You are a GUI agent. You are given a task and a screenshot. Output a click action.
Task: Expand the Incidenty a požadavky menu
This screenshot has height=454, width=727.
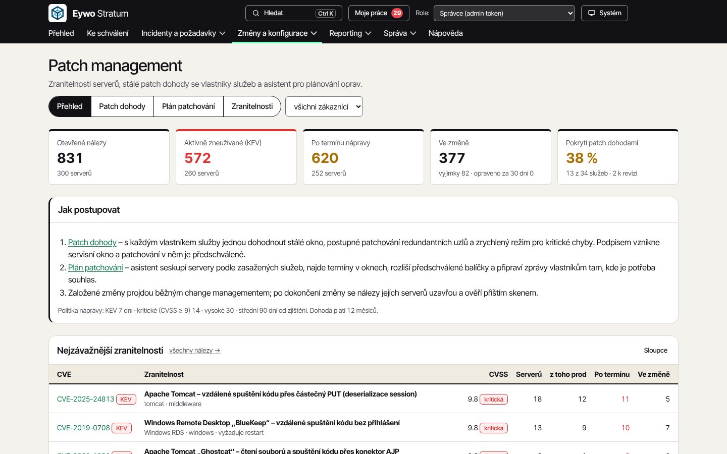(183, 33)
